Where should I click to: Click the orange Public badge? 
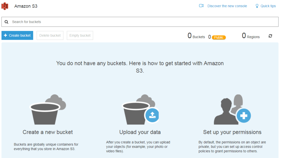pos(217,37)
